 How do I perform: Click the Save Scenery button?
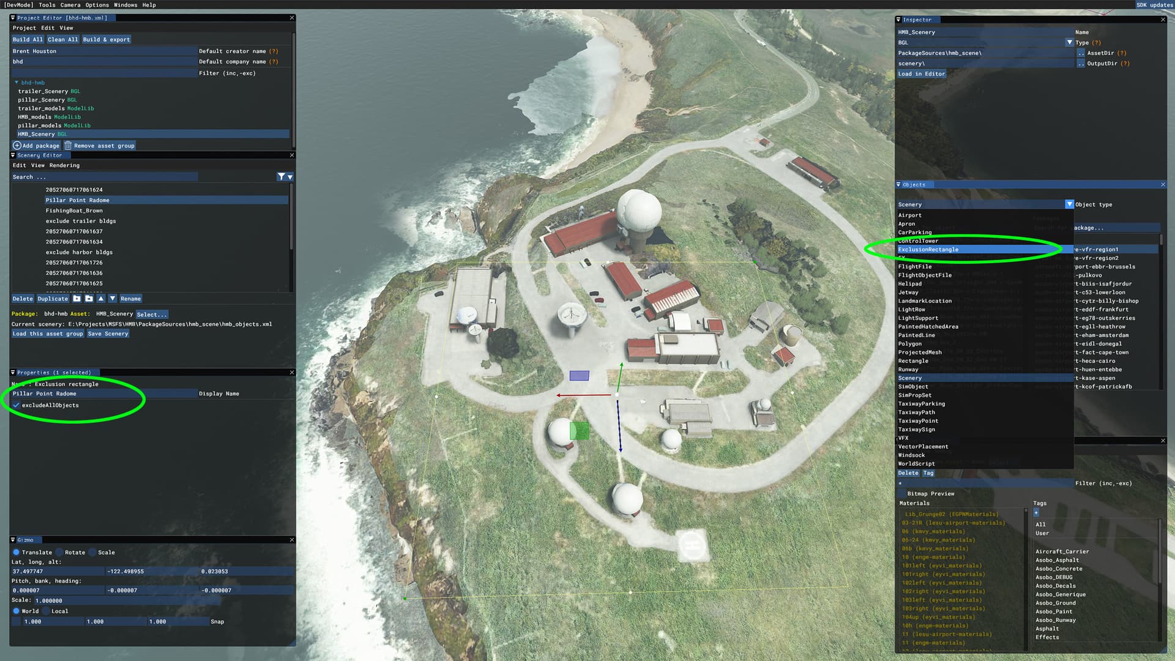coord(108,334)
